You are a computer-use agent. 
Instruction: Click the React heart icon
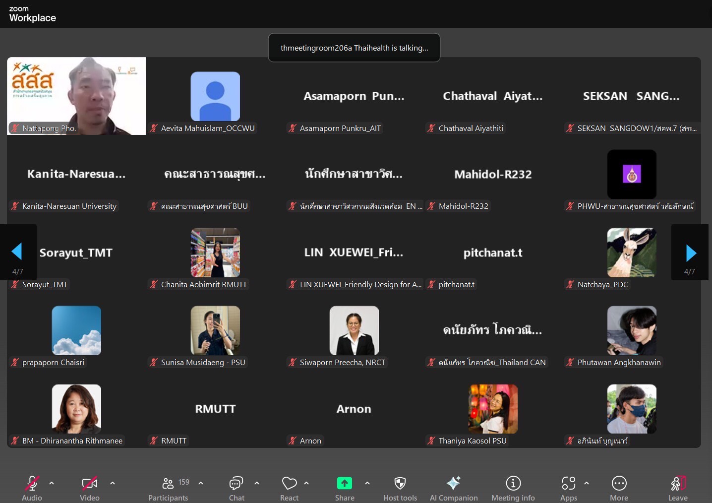(289, 483)
